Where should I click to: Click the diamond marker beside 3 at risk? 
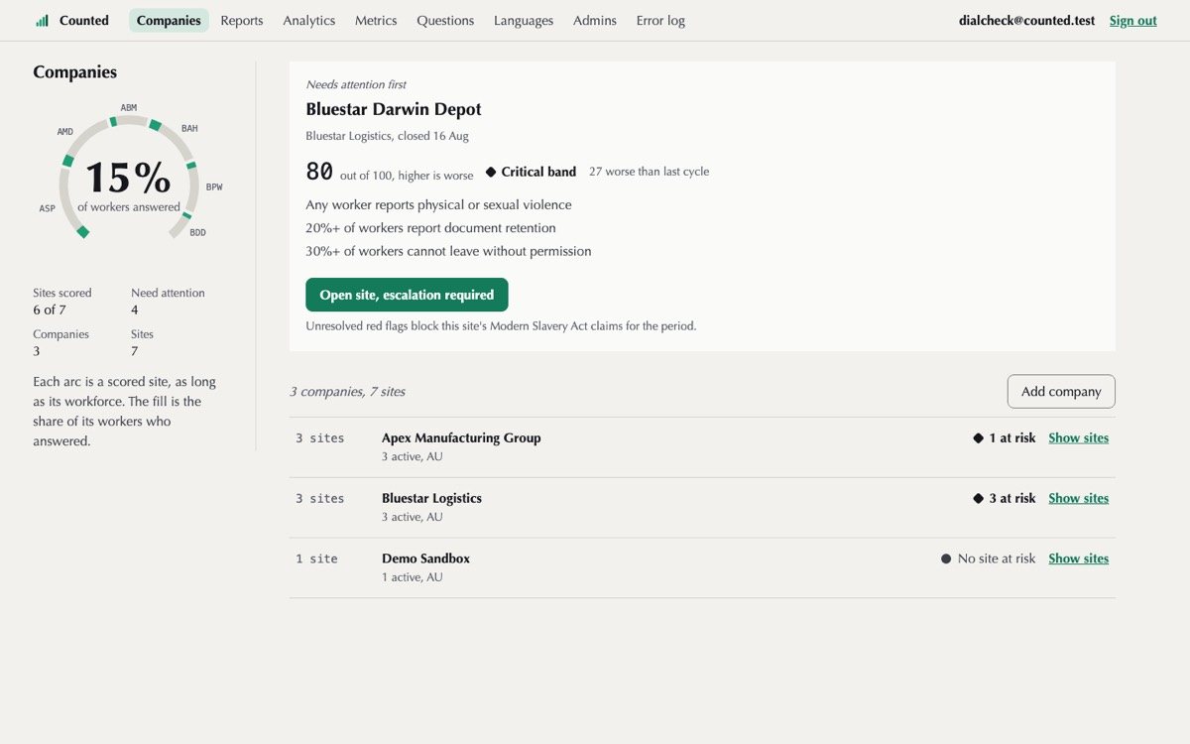point(979,498)
